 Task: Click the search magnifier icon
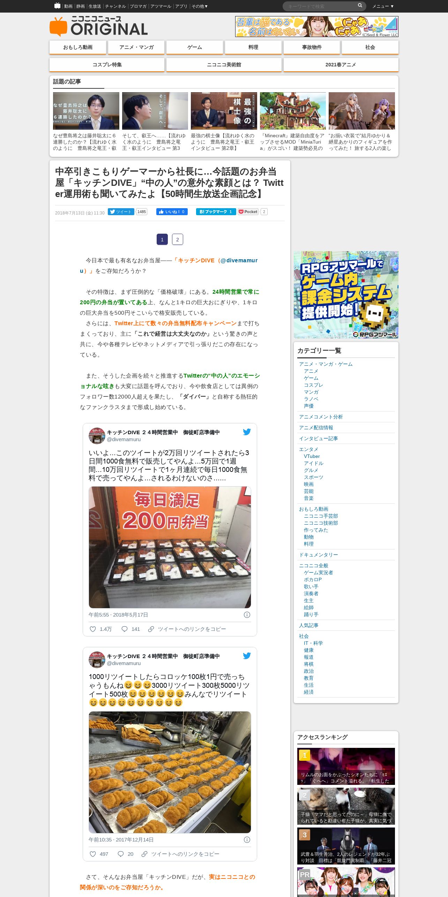[360, 6]
